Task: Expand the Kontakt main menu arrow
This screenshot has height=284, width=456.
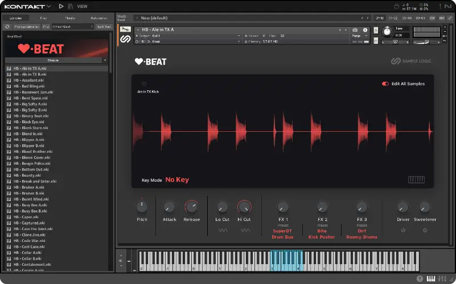Action: pyautogui.click(x=49, y=6)
